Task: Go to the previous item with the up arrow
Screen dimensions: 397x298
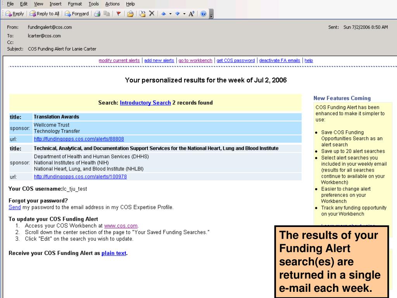Action: click(164, 14)
